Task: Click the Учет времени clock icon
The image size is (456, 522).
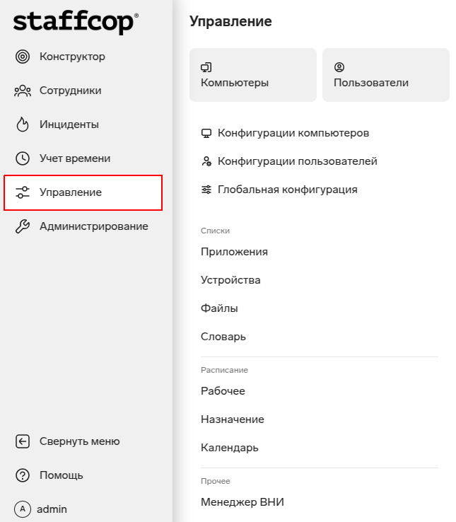Action: coord(23,158)
